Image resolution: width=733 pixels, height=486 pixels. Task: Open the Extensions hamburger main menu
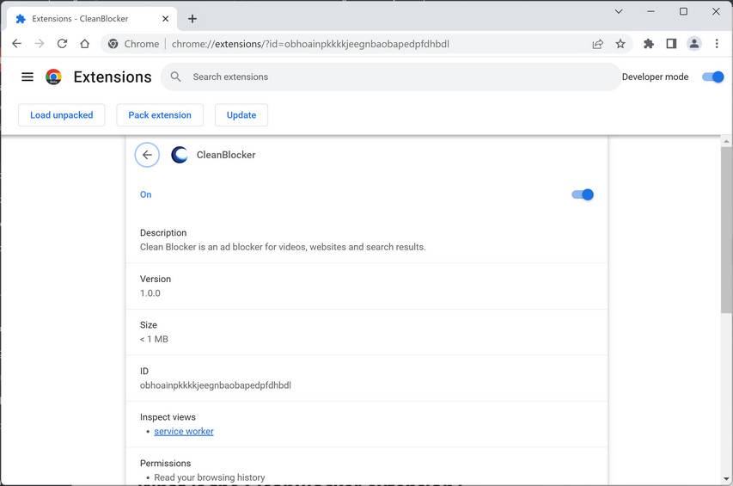point(27,77)
